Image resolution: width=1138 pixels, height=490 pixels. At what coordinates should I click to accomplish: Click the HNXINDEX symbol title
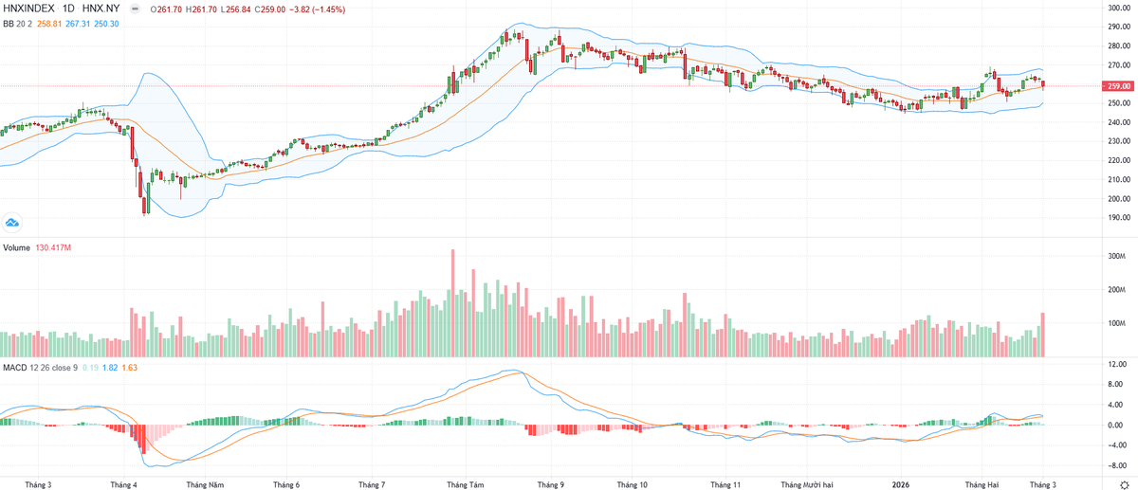[28, 8]
